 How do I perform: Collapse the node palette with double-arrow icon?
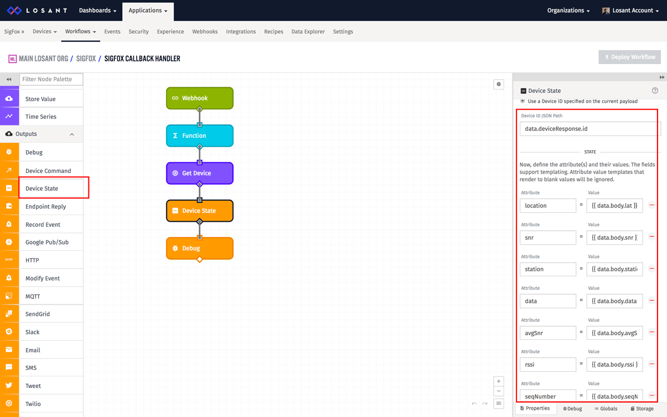tap(9, 80)
